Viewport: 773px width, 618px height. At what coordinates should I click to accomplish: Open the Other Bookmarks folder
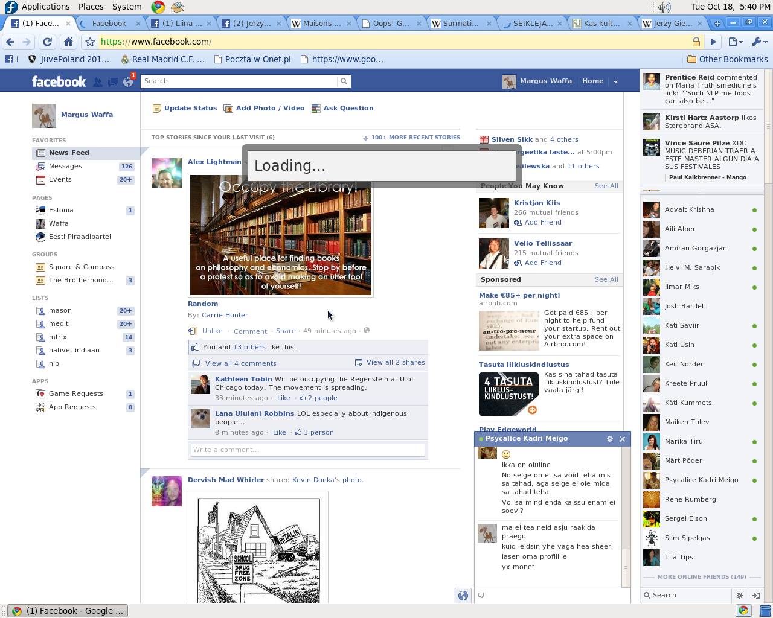(x=727, y=59)
